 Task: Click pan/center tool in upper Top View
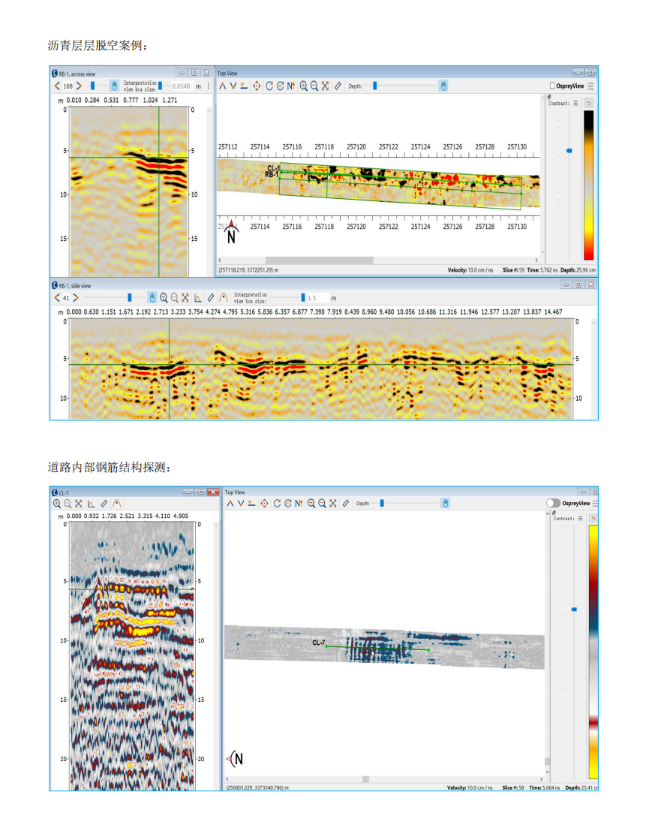point(257,86)
